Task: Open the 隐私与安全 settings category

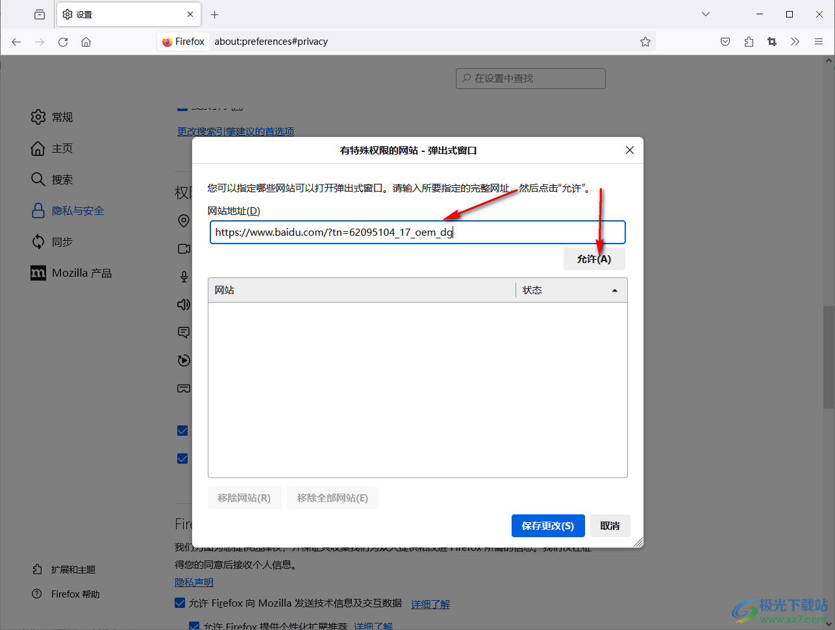Action: coord(68,210)
